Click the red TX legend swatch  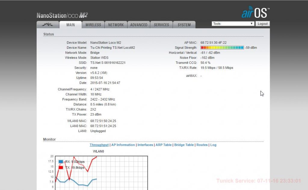pyautogui.click(x=61, y=167)
